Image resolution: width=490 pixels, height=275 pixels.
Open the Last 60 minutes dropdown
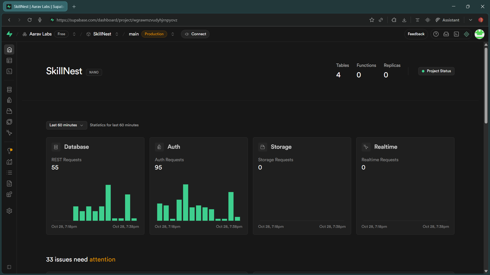[x=66, y=125]
